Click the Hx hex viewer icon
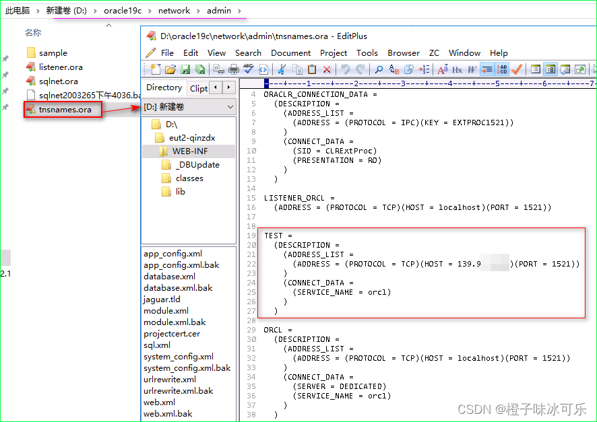 point(457,69)
